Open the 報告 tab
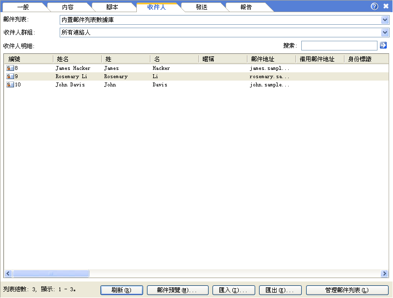Image resolution: width=393 pixels, height=298 pixels. (x=246, y=7)
